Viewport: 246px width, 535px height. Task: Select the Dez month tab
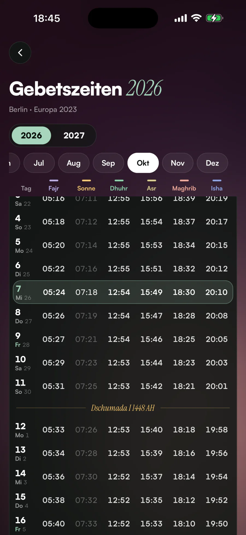pyautogui.click(x=212, y=163)
